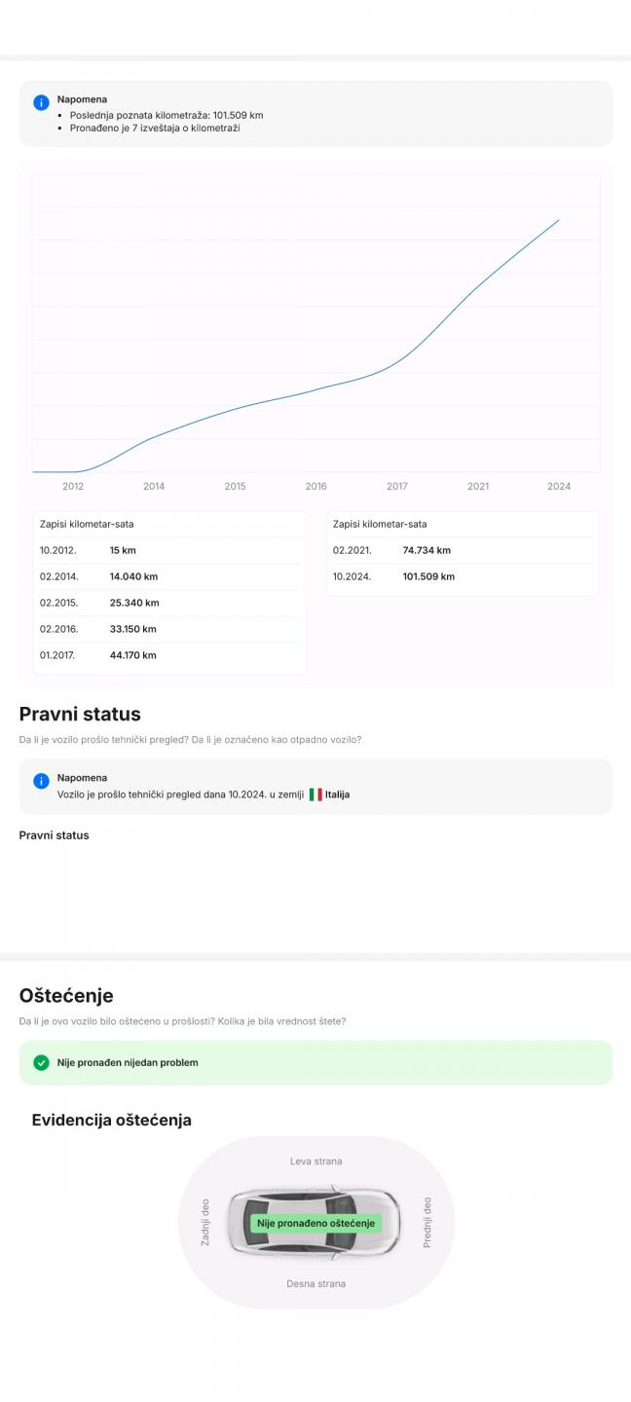Click the 2024 marker on the chart axis
631x1402 pixels.
click(559, 486)
